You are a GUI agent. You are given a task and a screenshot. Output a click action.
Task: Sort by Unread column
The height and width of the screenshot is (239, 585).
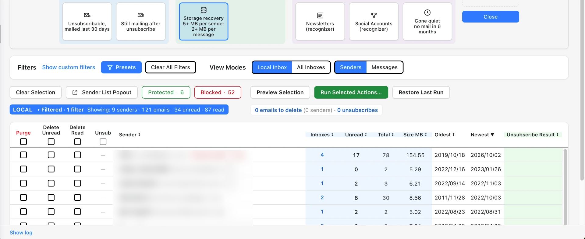pos(356,135)
